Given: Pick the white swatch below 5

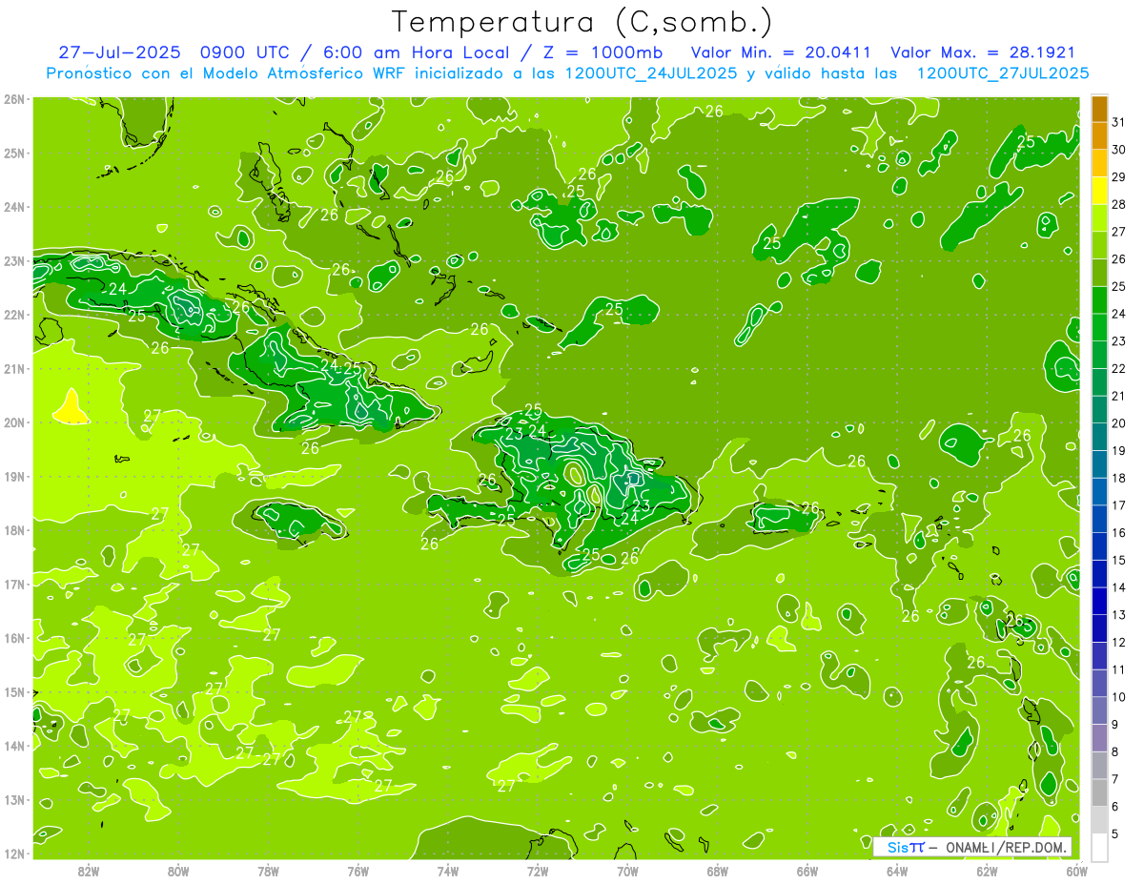Looking at the screenshot, I should click(1099, 847).
